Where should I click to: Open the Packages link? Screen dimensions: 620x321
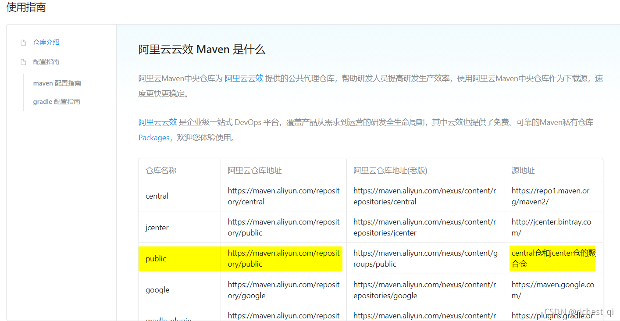click(x=154, y=138)
